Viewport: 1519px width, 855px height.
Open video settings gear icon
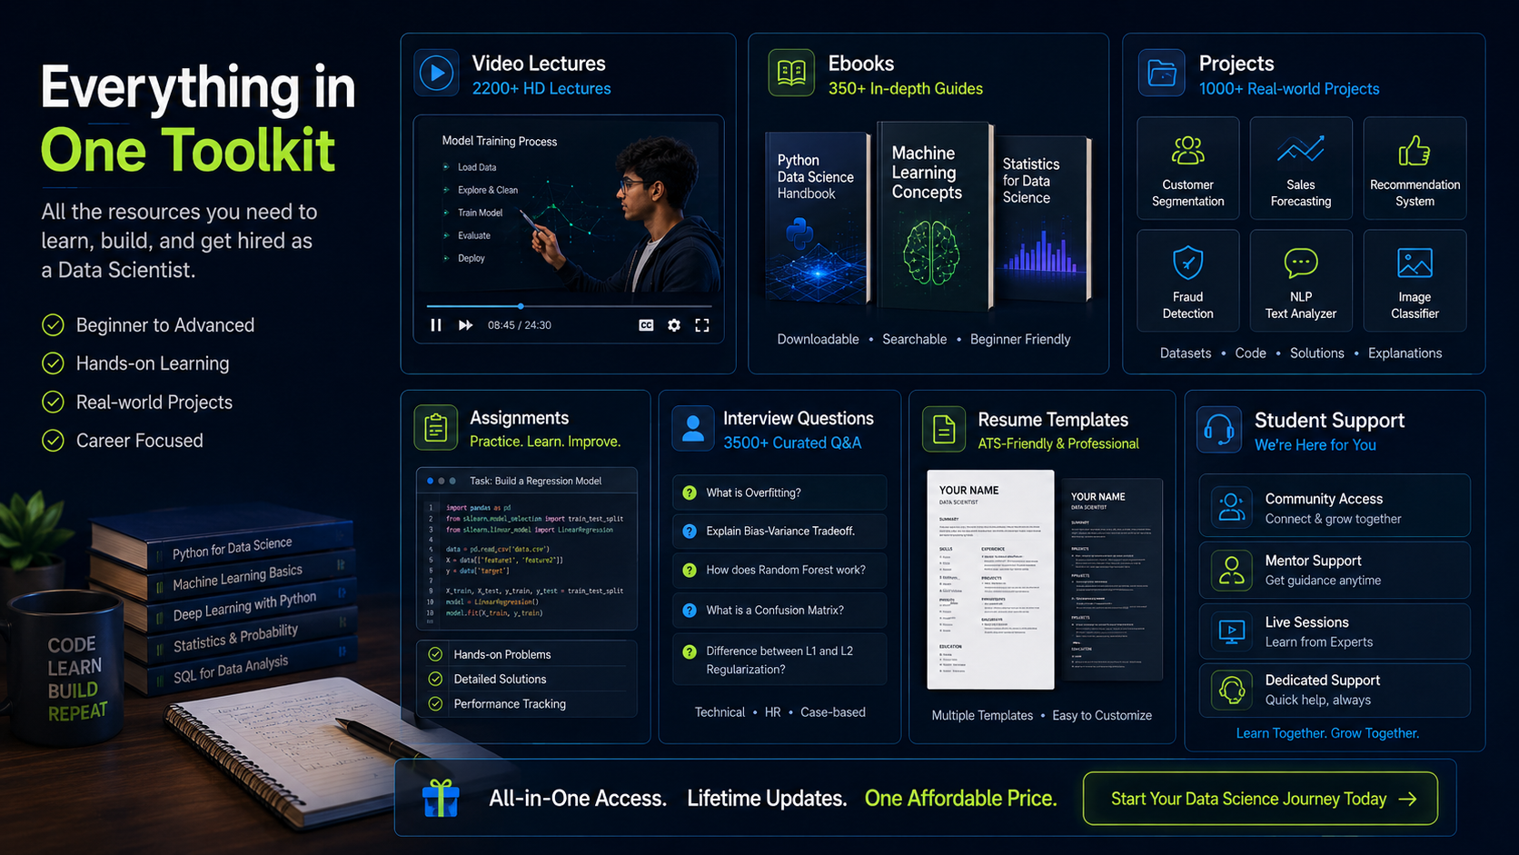pyautogui.click(x=674, y=325)
